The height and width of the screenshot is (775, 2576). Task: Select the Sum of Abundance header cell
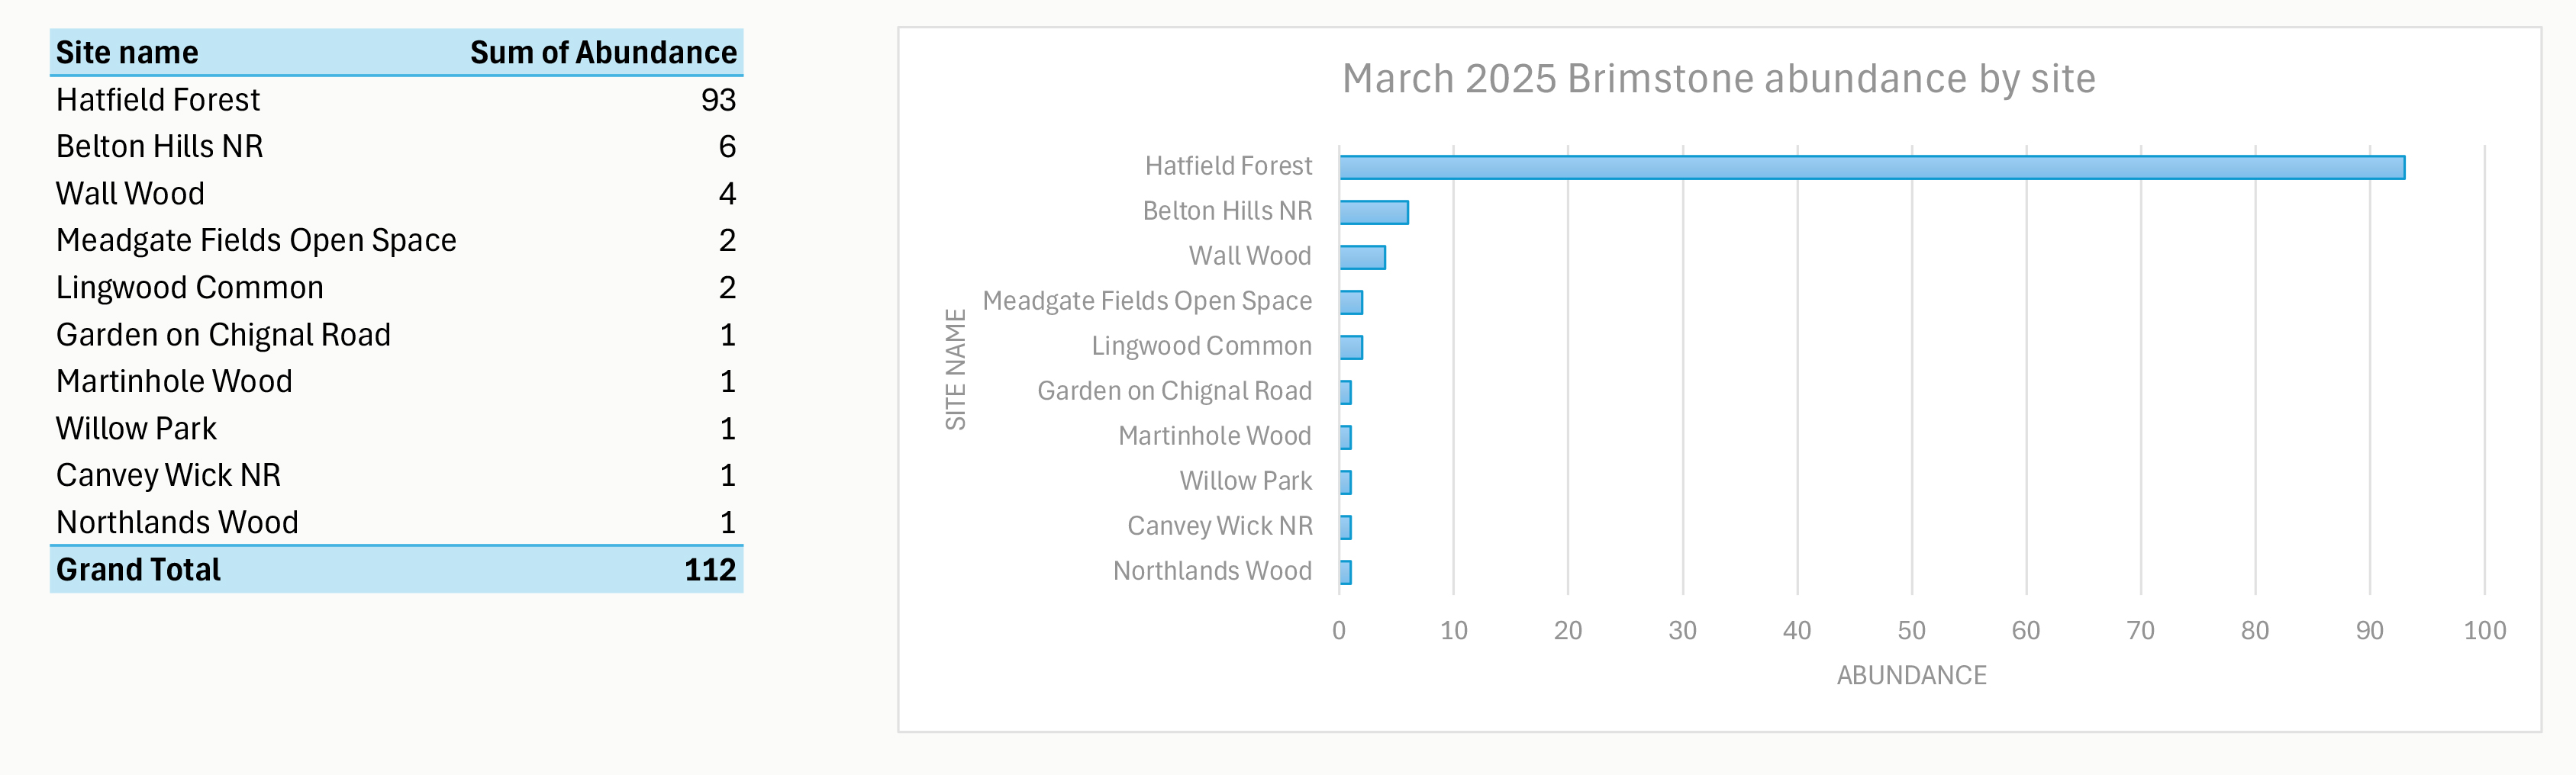pyautogui.click(x=603, y=52)
